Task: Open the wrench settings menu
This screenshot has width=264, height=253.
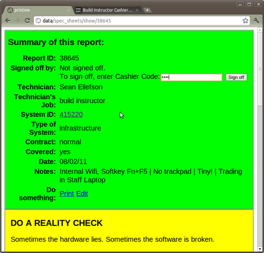Action: (256, 21)
